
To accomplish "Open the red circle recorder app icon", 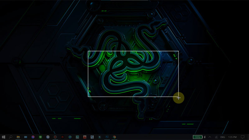I will coord(55,137).
